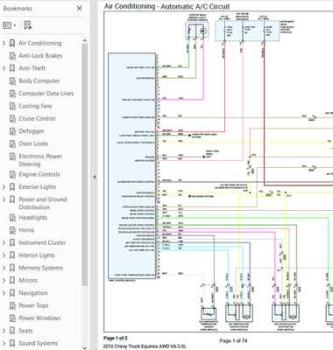The image size is (333, 350).
Task: Jump to the Headlights bookmark
Action: pos(33,218)
